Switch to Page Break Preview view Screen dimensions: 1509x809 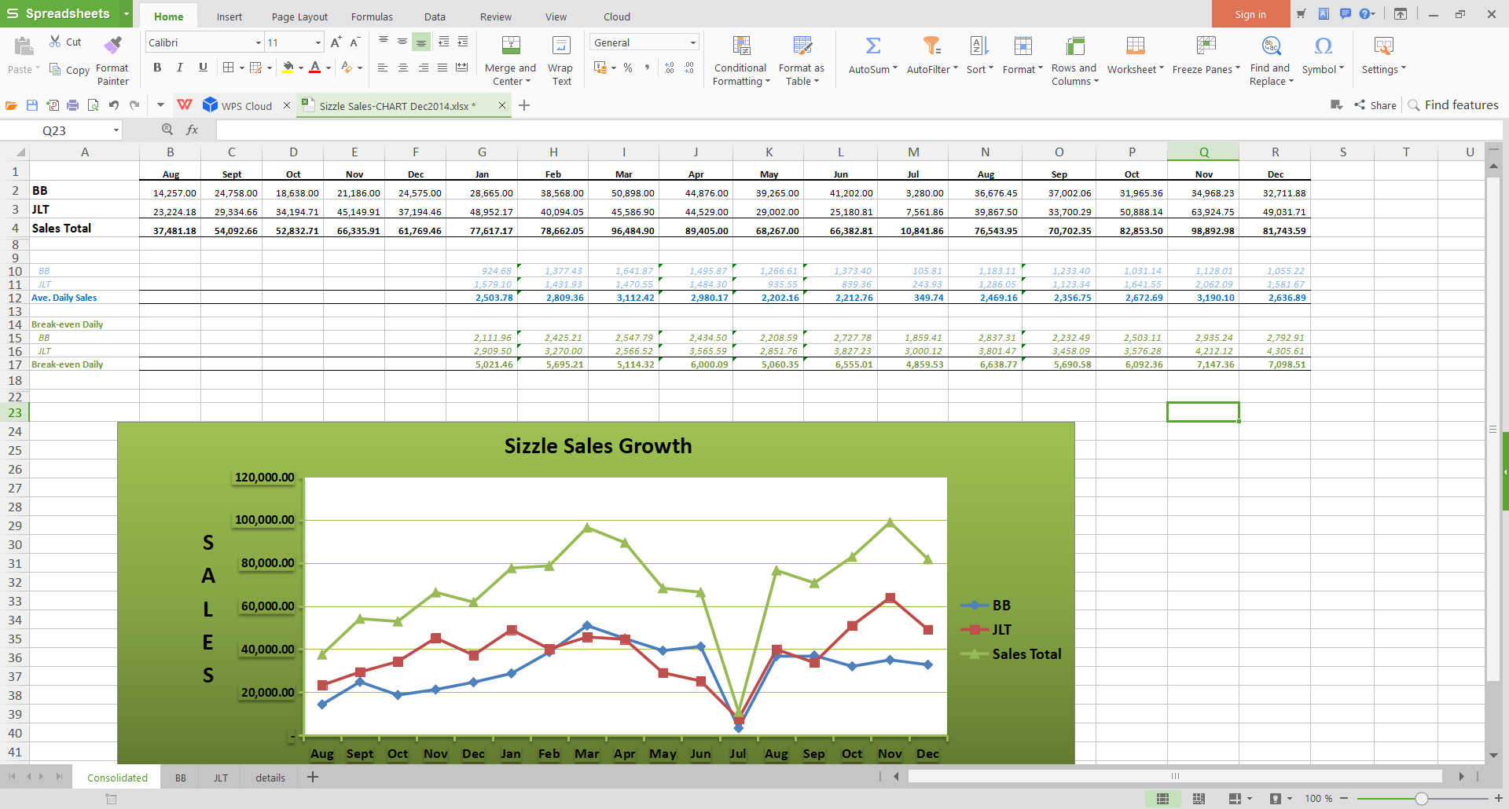[1199, 798]
